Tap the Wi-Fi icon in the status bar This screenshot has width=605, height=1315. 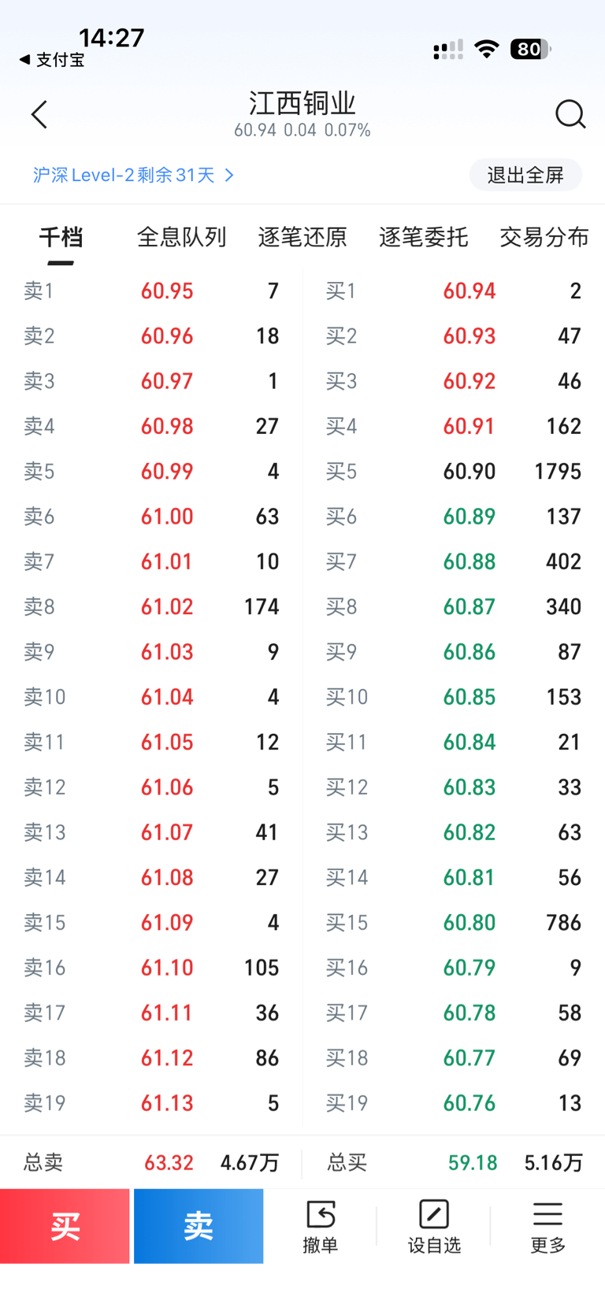pos(487,50)
